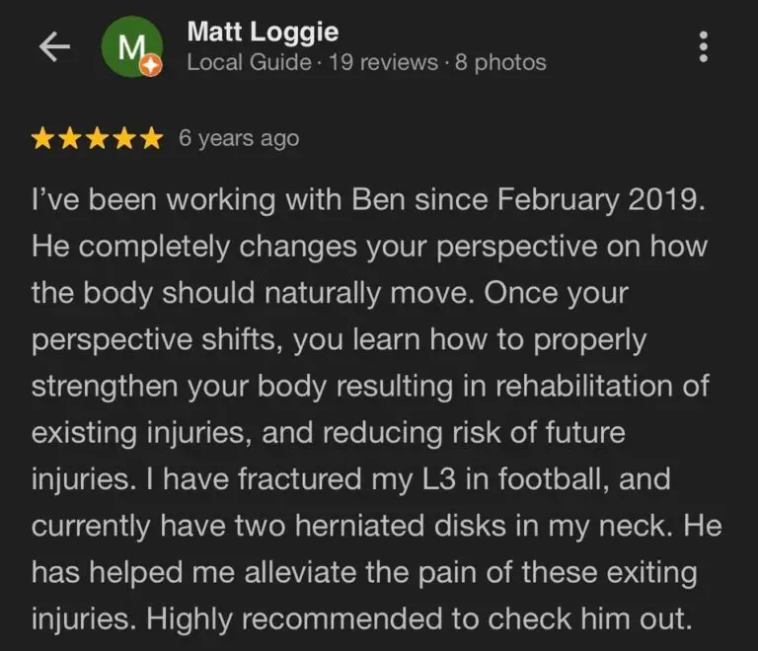Click the "6 years ago" timestamp
Viewport: 758px width, 651px height.
click(x=239, y=139)
